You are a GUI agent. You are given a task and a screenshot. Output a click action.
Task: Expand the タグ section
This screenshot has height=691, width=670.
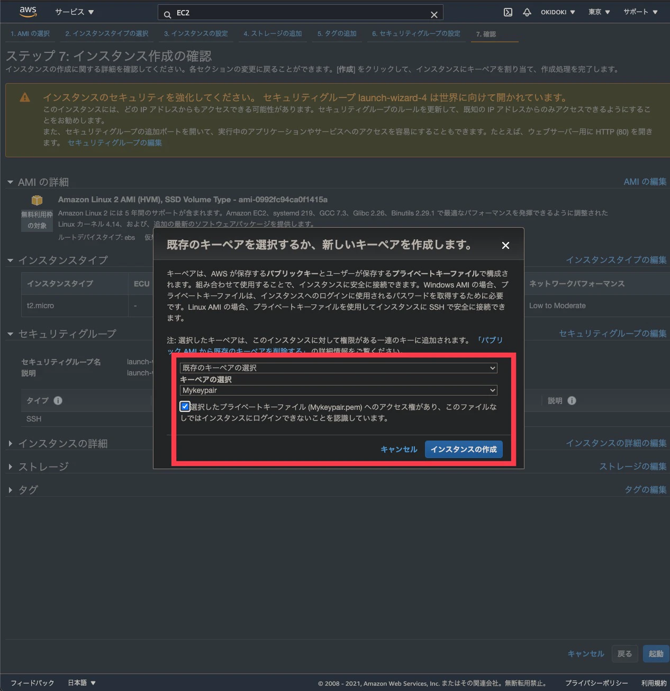(x=10, y=490)
